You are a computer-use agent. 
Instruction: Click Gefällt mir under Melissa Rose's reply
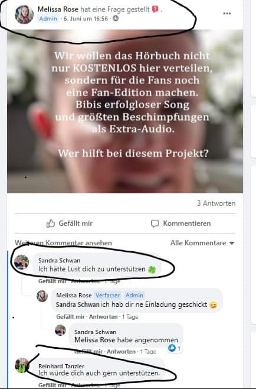(70, 316)
